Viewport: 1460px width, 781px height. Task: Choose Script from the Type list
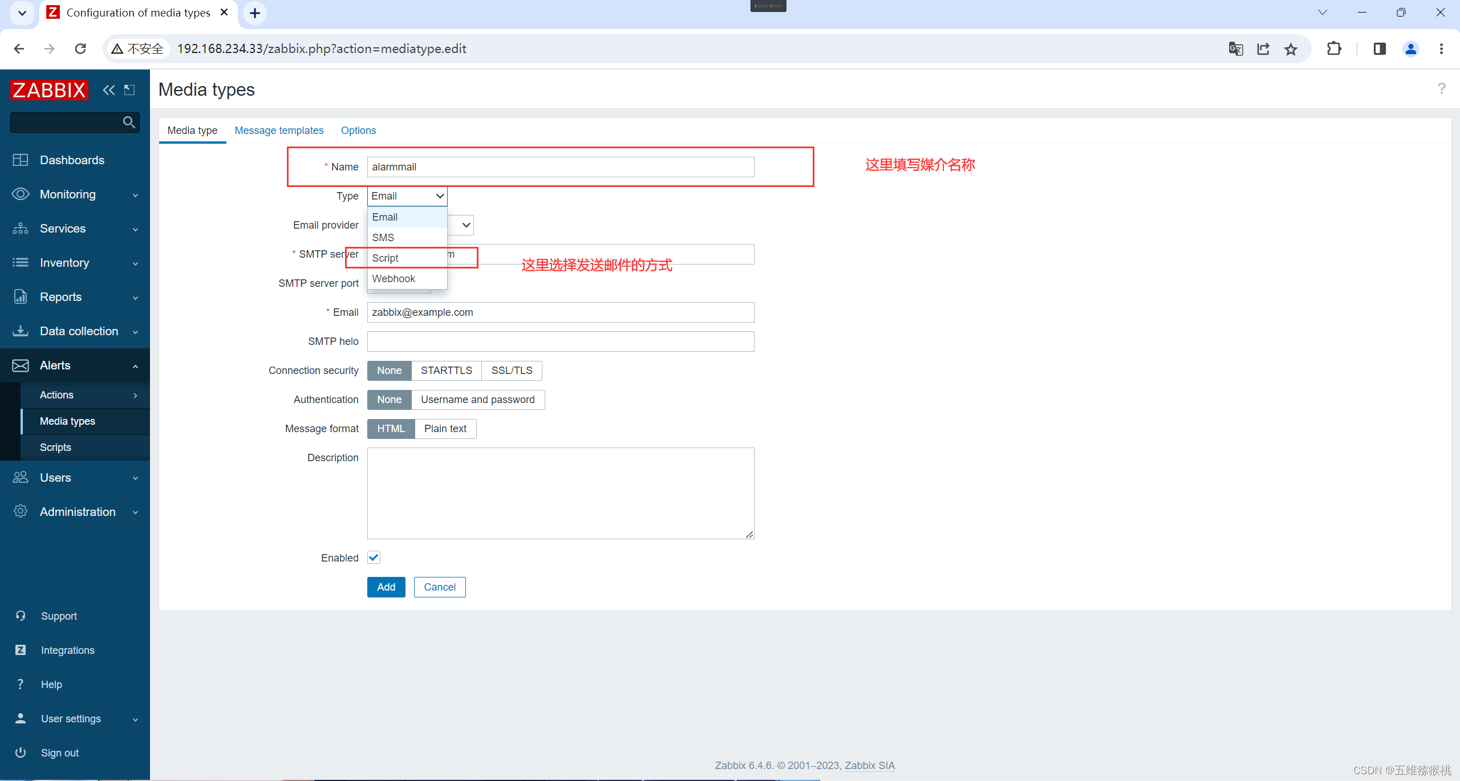407,258
